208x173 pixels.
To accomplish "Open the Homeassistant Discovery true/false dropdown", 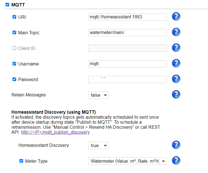I will (x=98, y=145).
